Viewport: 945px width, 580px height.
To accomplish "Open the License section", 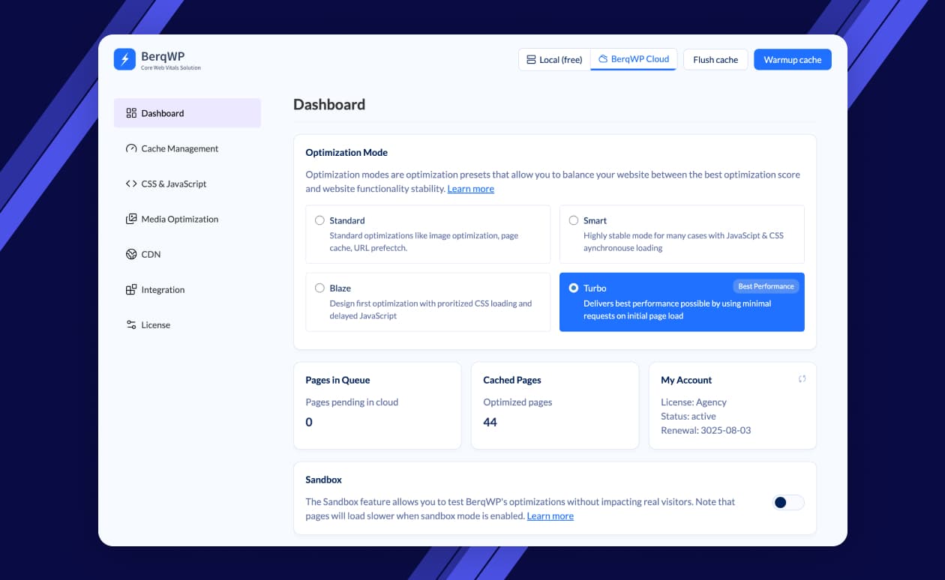I will [x=187, y=324].
